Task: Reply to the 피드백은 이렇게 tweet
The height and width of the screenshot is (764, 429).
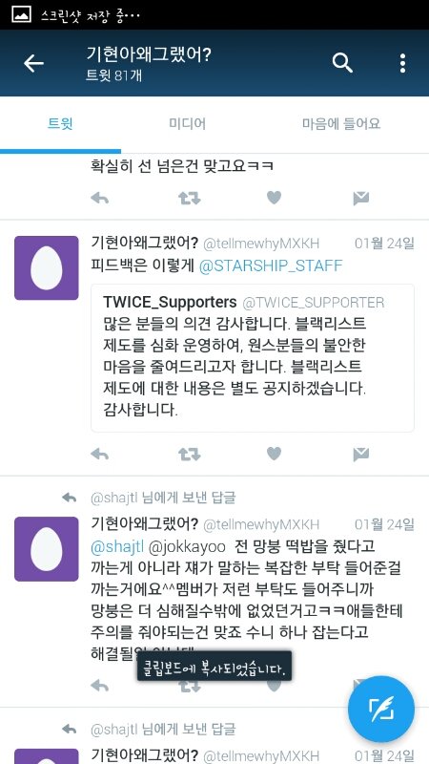Action: (x=100, y=455)
